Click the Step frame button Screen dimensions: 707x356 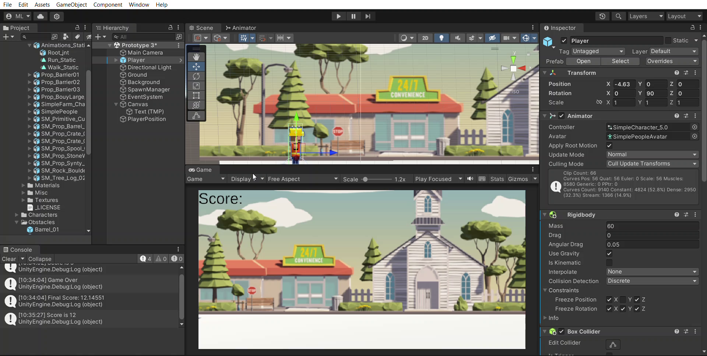click(x=367, y=16)
